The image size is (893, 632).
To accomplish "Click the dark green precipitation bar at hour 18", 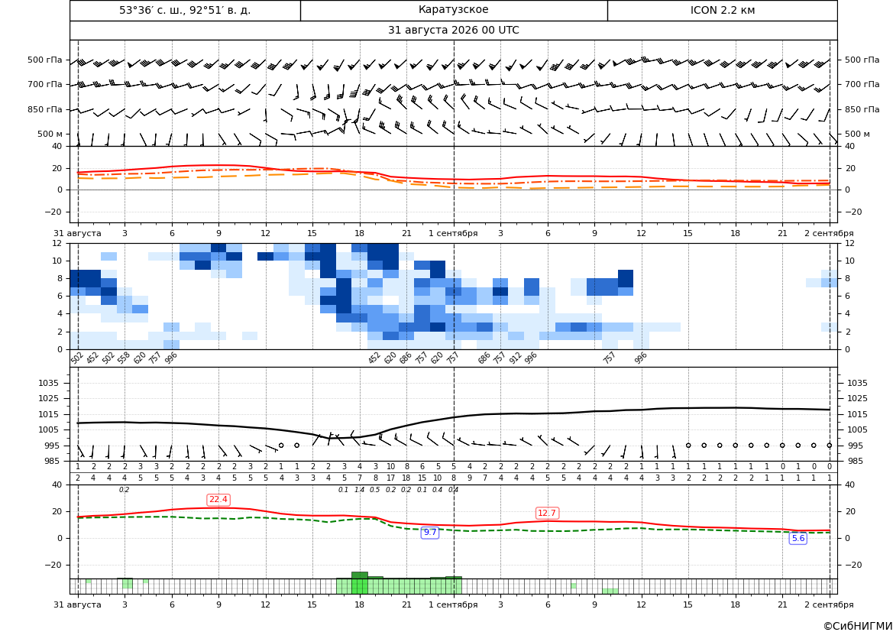I will point(359,575).
